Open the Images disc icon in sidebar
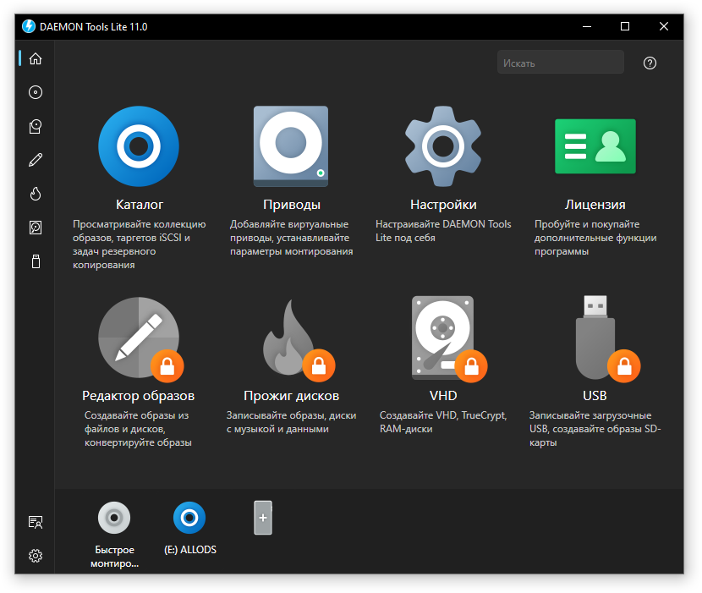The height and width of the screenshot is (593, 702). tap(36, 92)
